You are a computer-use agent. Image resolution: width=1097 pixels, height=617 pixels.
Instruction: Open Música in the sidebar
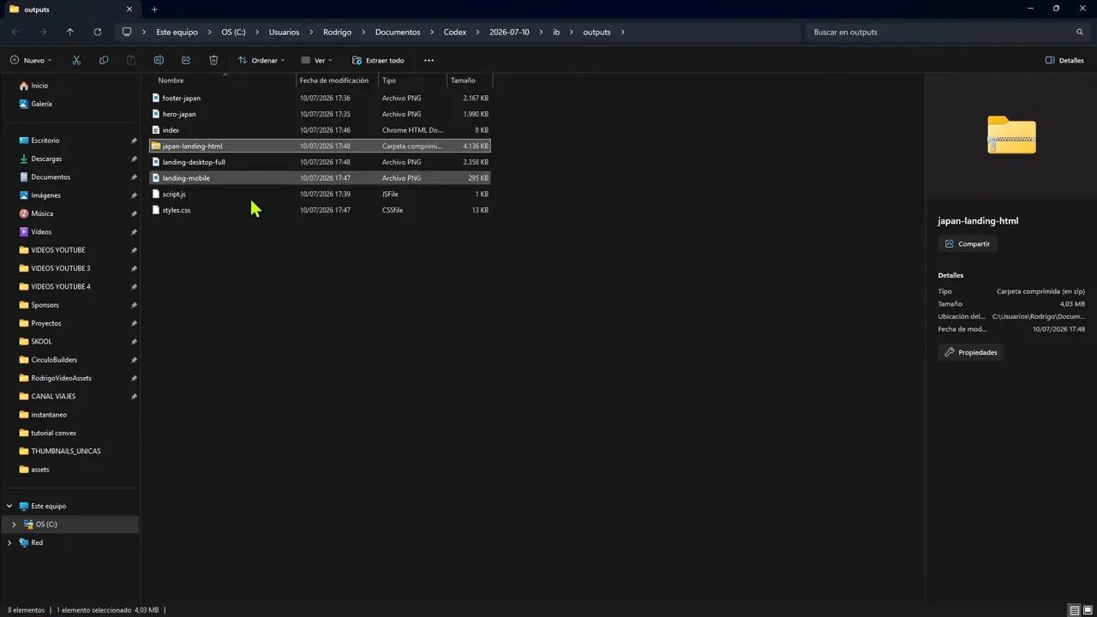(42, 213)
